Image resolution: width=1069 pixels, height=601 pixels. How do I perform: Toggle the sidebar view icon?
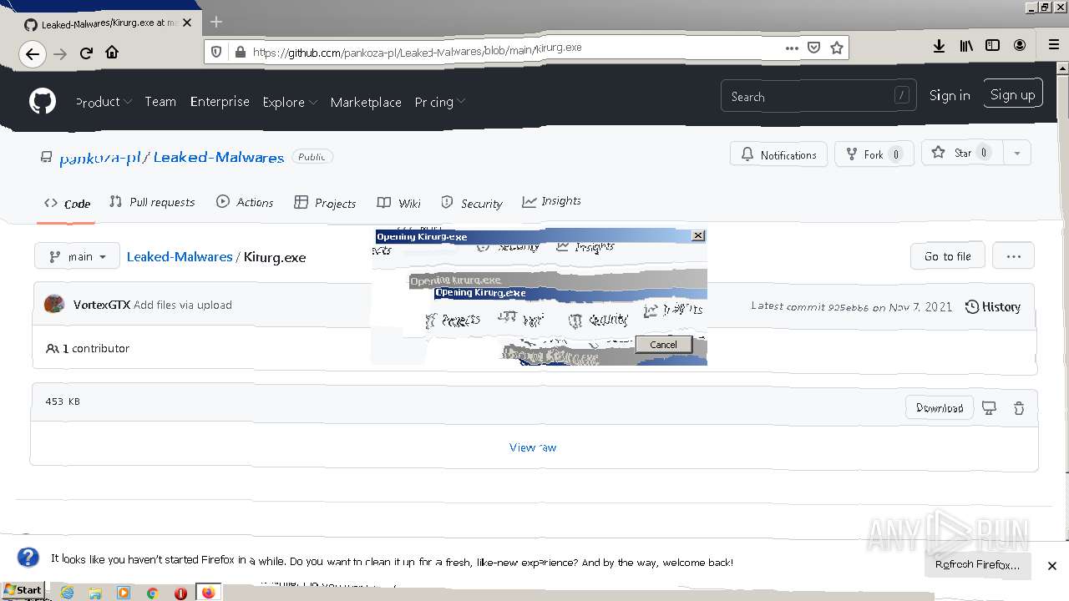993,46
